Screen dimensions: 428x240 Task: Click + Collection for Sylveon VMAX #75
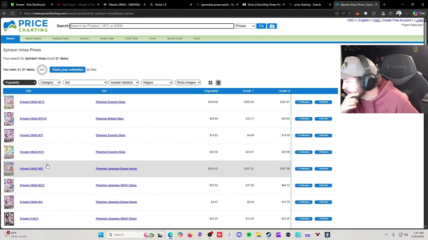point(304,135)
